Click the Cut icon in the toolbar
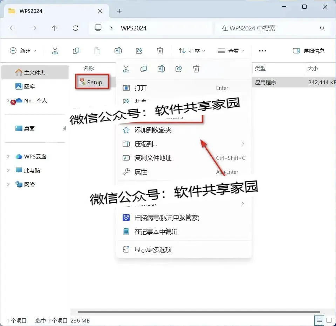 point(55,51)
